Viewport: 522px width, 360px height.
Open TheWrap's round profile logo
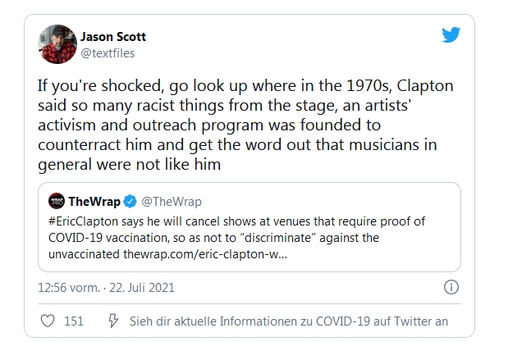[56, 202]
